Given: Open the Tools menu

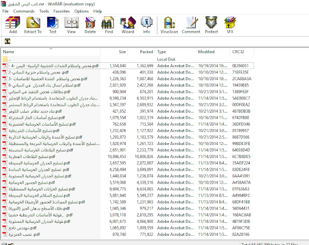Looking at the screenshot, I should pyautogui.click(x=44, y=11).
